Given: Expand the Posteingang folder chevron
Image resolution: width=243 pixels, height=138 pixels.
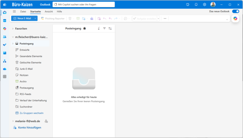Looking at the screenshot, I should click(13, 44).
